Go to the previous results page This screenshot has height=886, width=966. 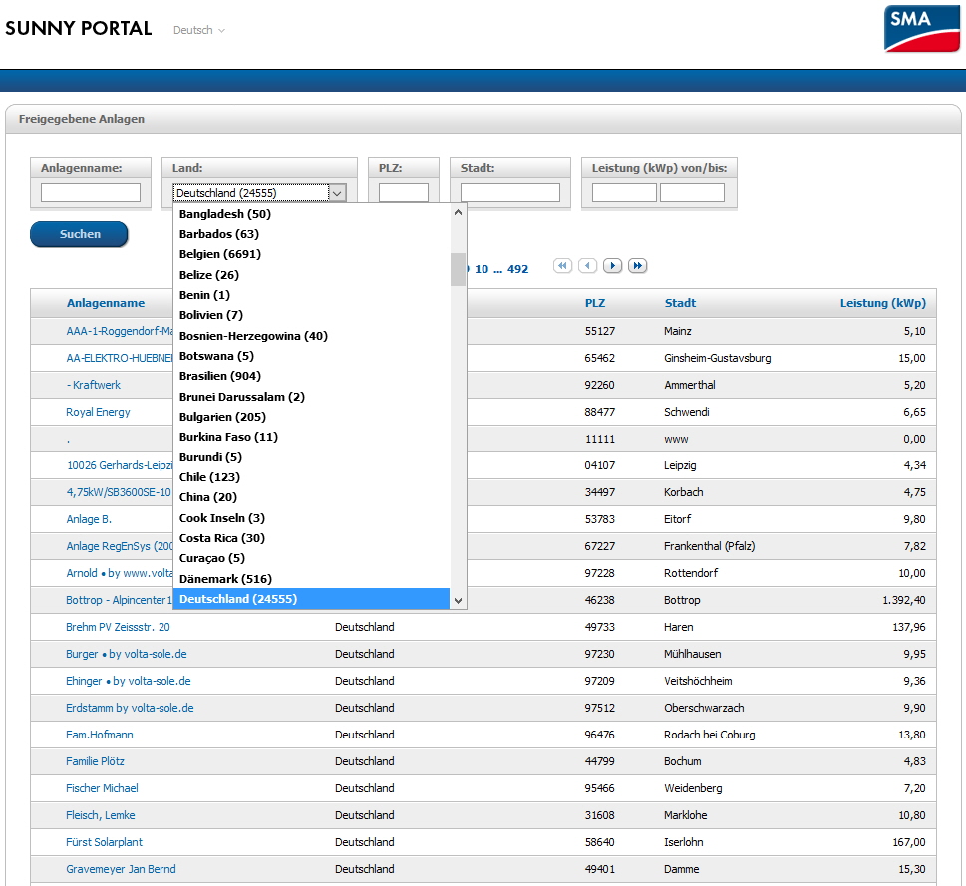pos(588,266)
